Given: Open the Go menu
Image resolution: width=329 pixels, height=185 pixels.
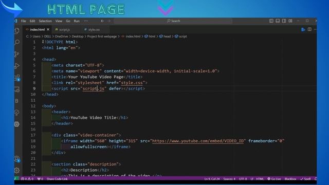Looking at the screenshot, I should tap(68, 21).
